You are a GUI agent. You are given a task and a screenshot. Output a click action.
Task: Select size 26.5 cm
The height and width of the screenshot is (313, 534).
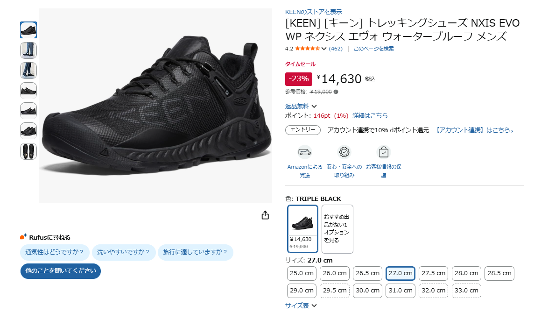coord(368,273)
